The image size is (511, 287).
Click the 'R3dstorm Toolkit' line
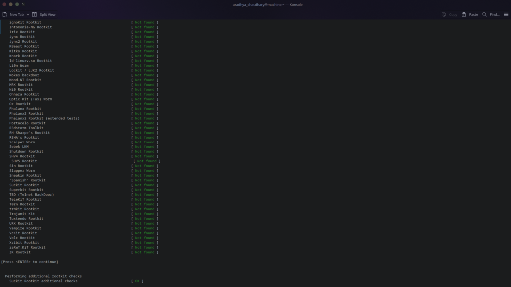[26, 128]
